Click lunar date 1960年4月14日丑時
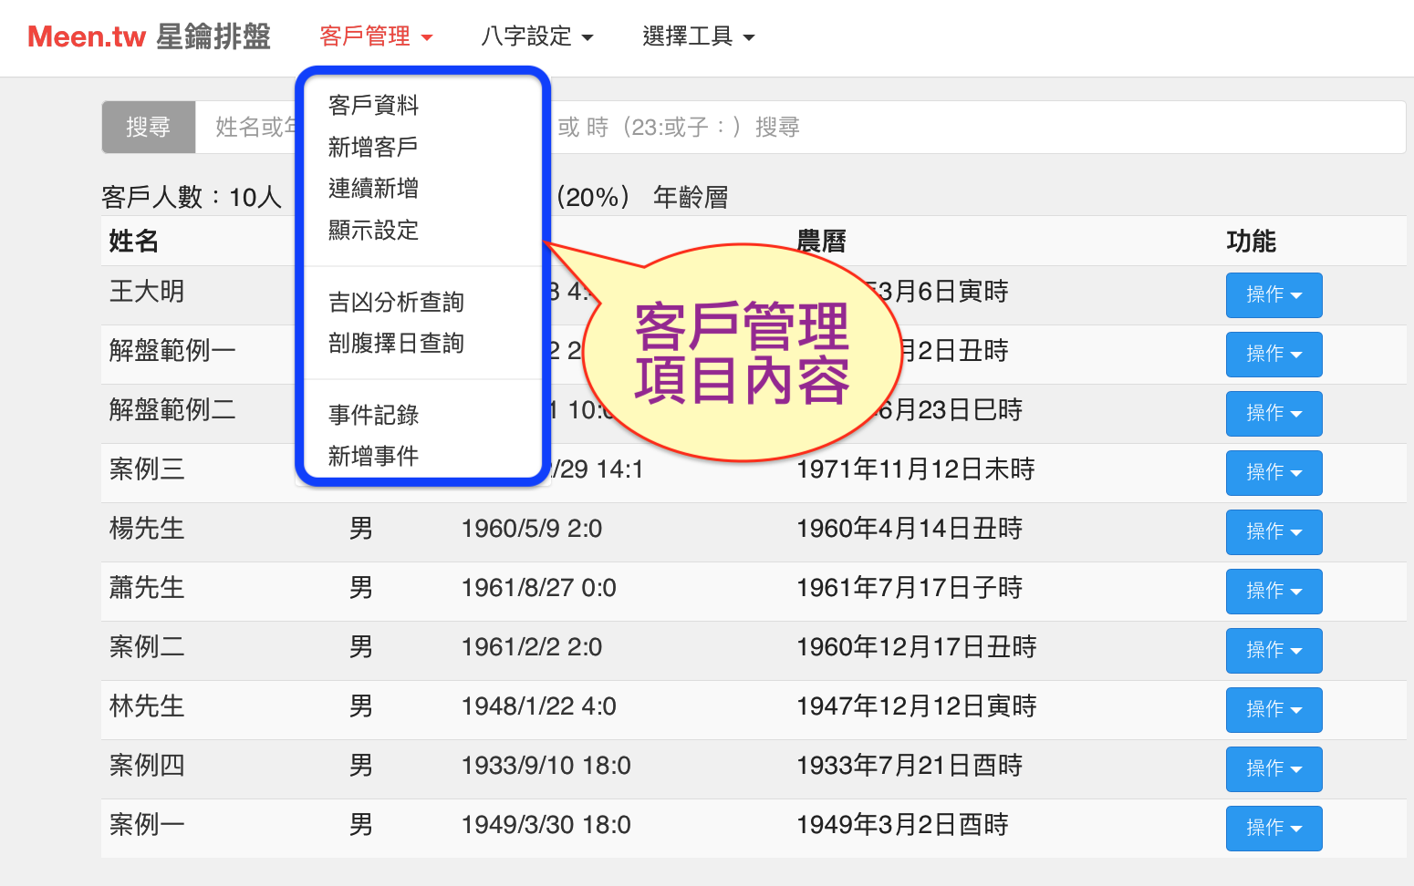The image size is (1414, 886). [910, 529]
